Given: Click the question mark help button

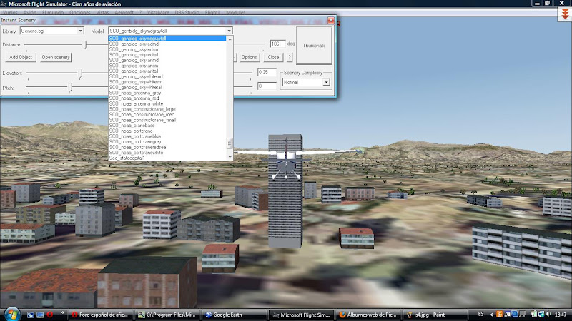Looking at the screenshot, I should [290, 57].
